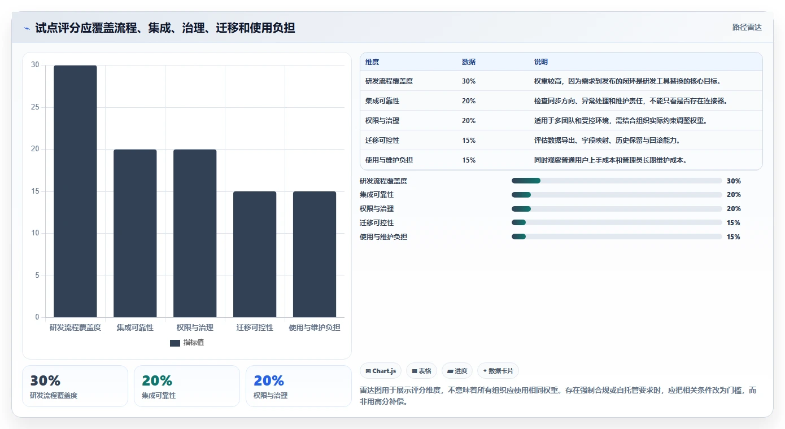Click the 研发流程覆盖度 label in the progress list
The height and width of the screenshot is (429, 785).
[383, 181]
